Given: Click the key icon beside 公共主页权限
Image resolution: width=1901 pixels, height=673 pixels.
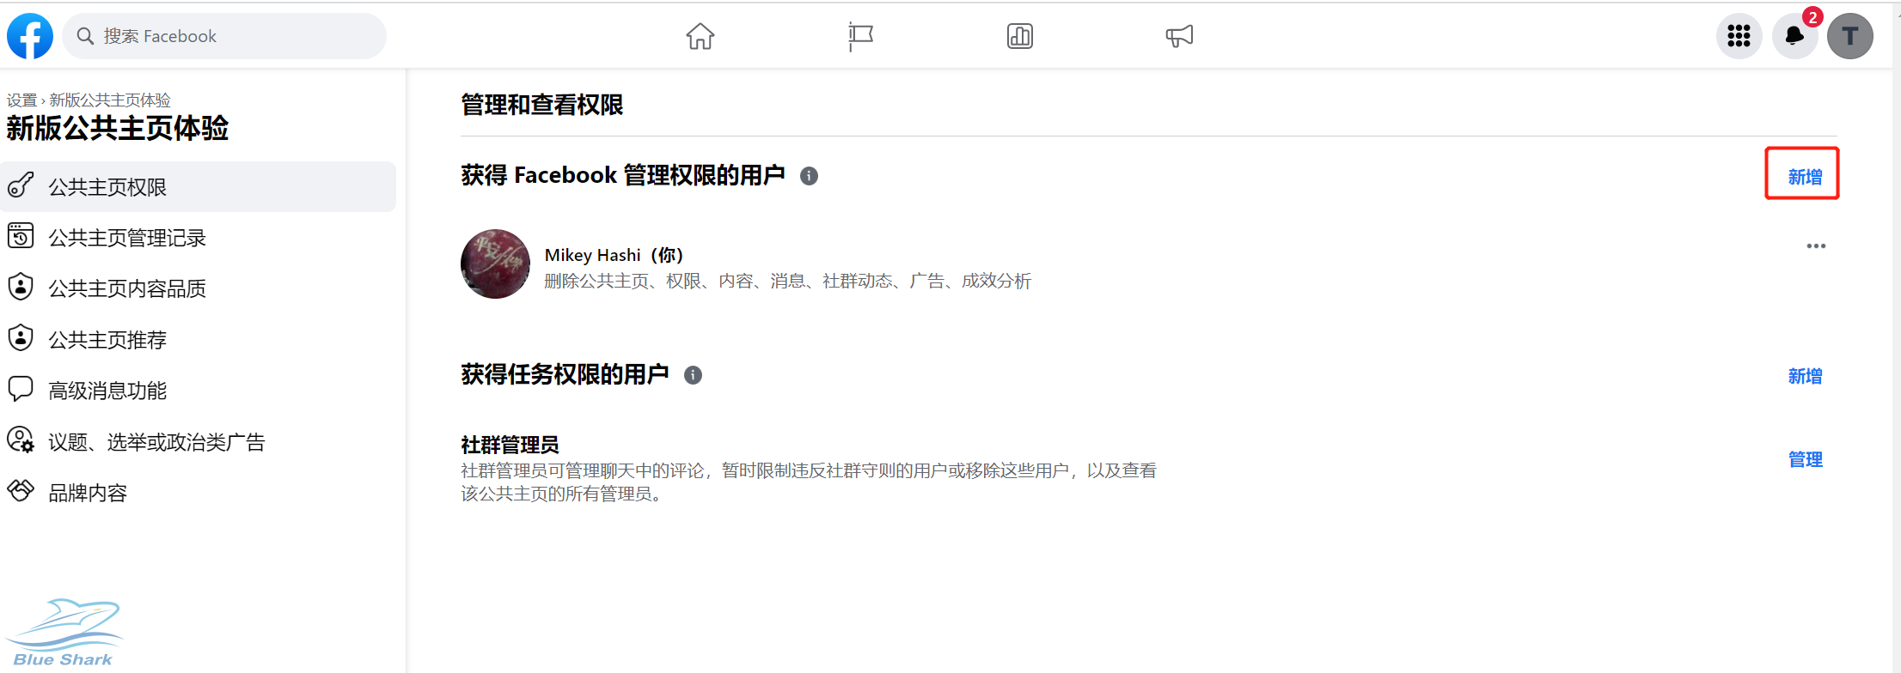Looking at the screenshot, I should tap(21, 185).
